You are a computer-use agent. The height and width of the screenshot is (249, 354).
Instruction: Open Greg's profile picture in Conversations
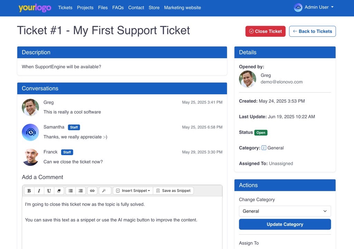30,107
